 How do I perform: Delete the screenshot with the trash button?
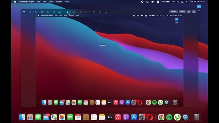[189, 12]
